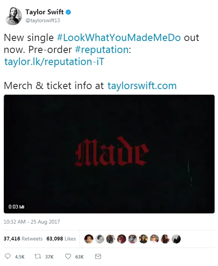The image size is (218, 266).
Task: Click the blue verified badge
Action: coord(69,12)
